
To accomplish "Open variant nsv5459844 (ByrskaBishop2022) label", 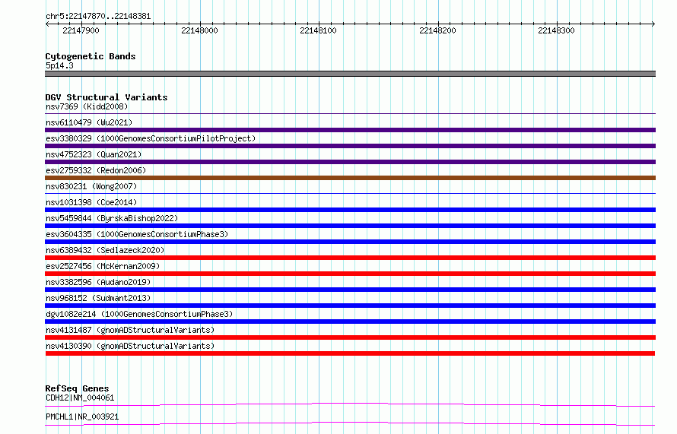I will pos(112,218).
